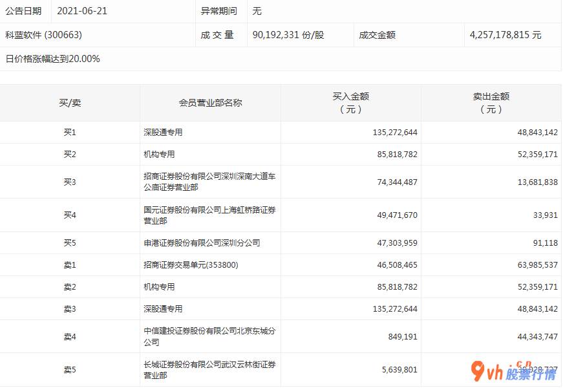This screenshot has width=563, height=388.
Task: Select the 卖5 row label
Action: [x=70, y=370]
